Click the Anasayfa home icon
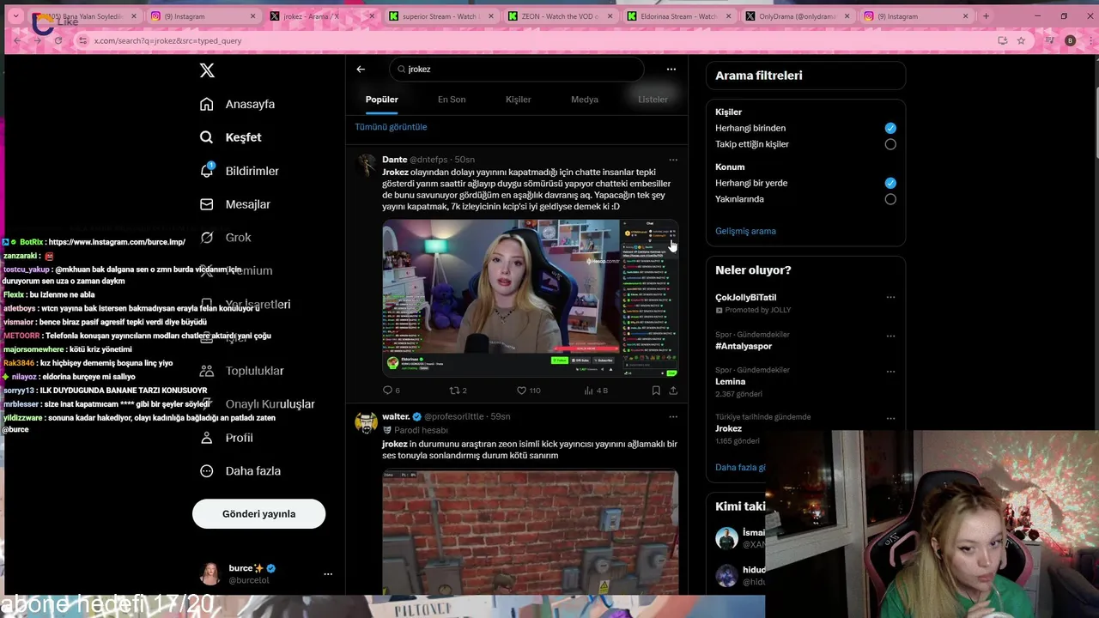The height and width of the screenshot is (618, 1099). coord(206,104)
